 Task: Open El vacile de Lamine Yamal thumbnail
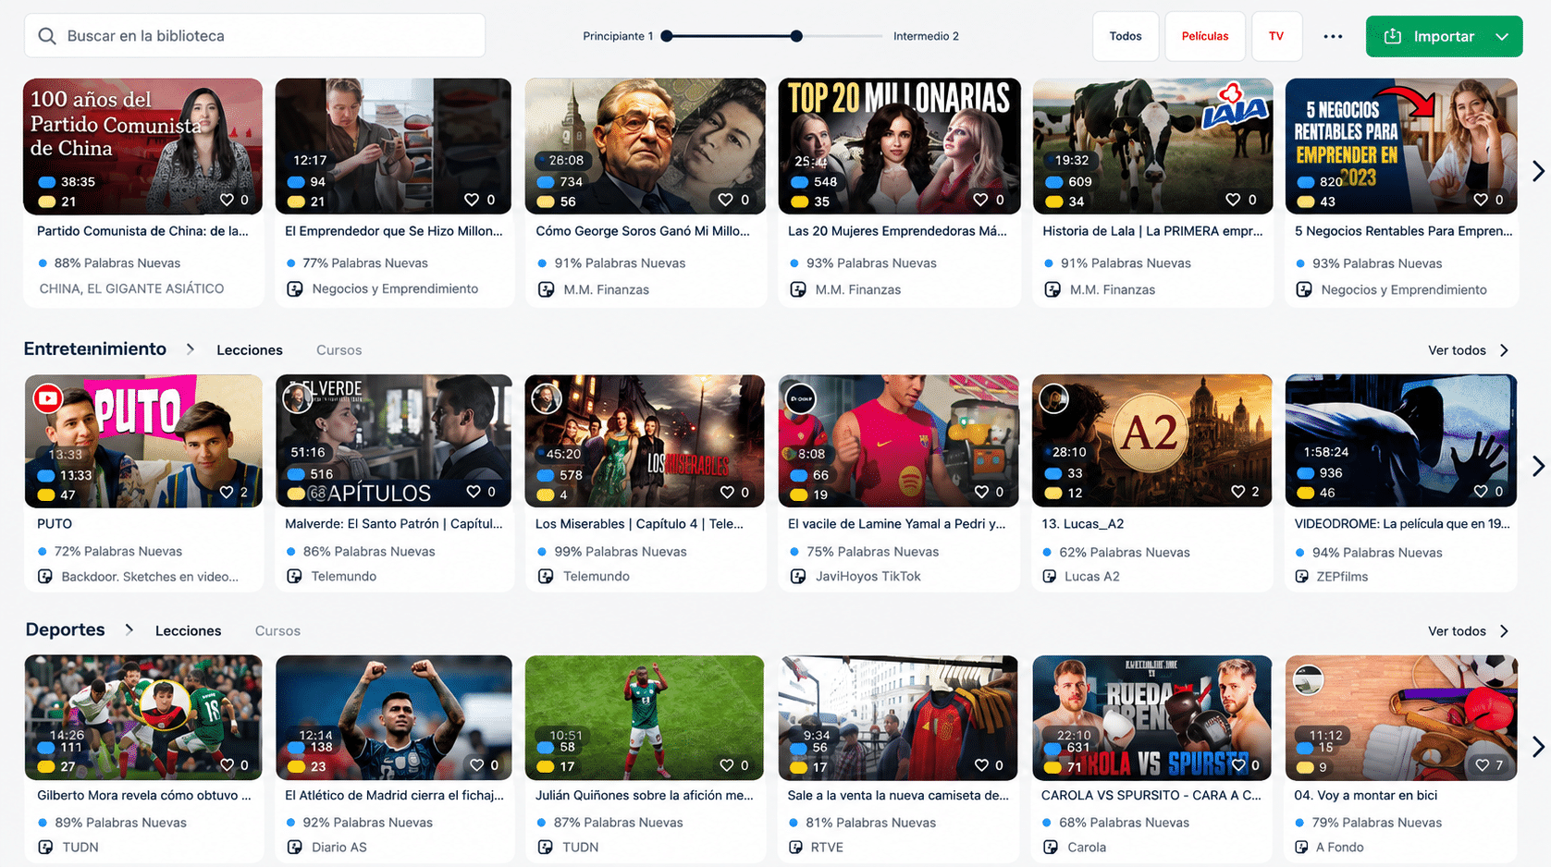tap(898, 441)
